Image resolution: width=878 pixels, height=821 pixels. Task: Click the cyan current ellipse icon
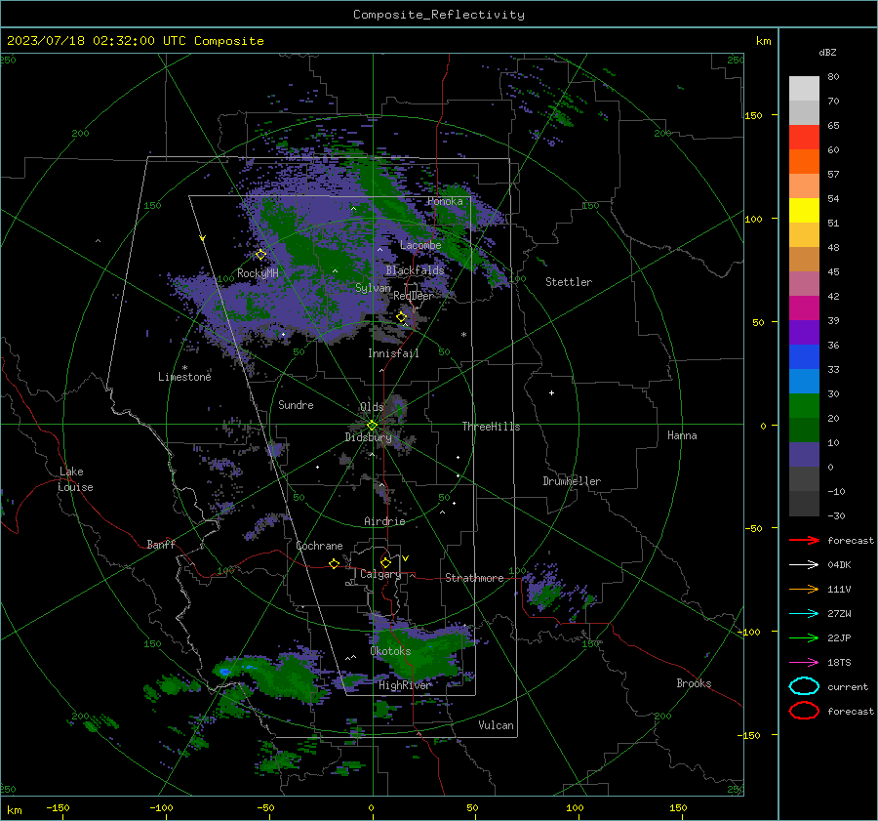(804, 686)
